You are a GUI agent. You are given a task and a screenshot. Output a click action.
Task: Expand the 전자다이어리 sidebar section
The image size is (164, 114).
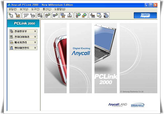point(23,37)
